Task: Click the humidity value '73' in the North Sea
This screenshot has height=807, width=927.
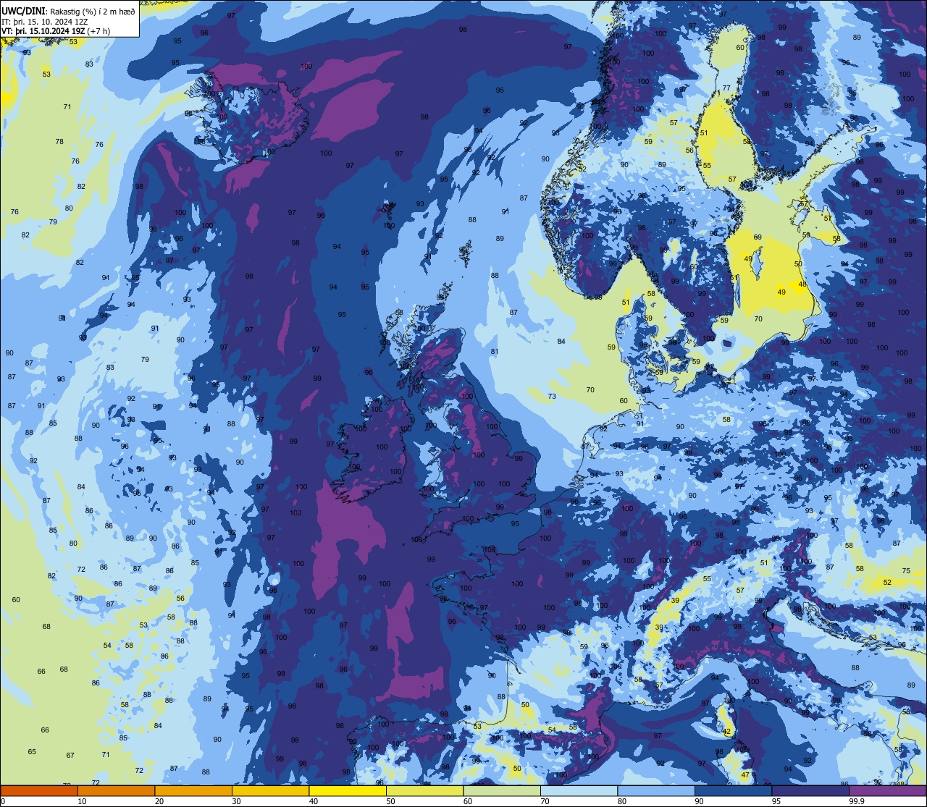Action: click(552, 397)
